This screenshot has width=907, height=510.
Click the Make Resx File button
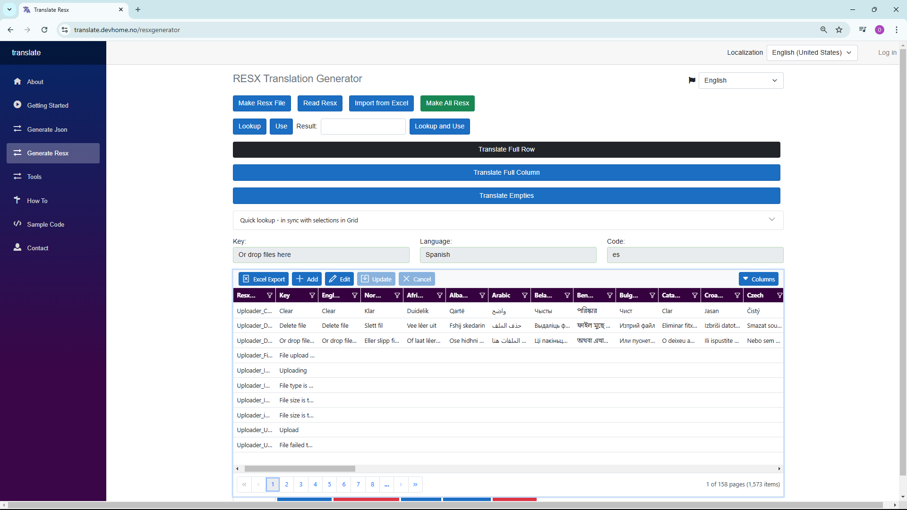(x=262, y=103)
